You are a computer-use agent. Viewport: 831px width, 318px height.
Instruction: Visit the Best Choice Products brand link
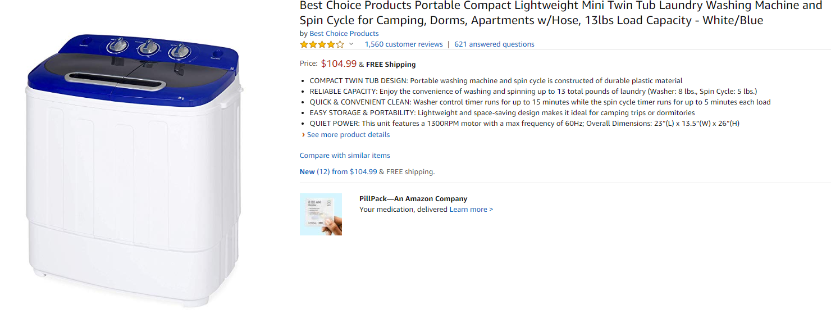click(344, 34)
